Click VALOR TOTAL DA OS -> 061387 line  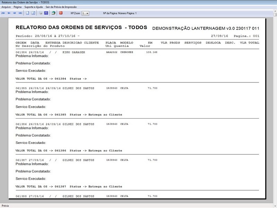pos(69,187)
